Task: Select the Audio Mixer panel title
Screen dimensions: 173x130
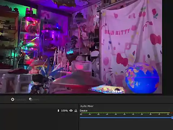Action: [87, 106]
